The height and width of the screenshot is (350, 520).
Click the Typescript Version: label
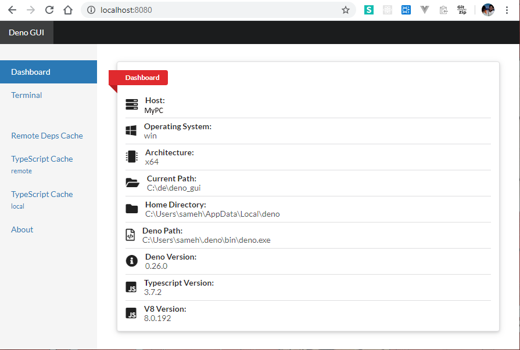179,283
